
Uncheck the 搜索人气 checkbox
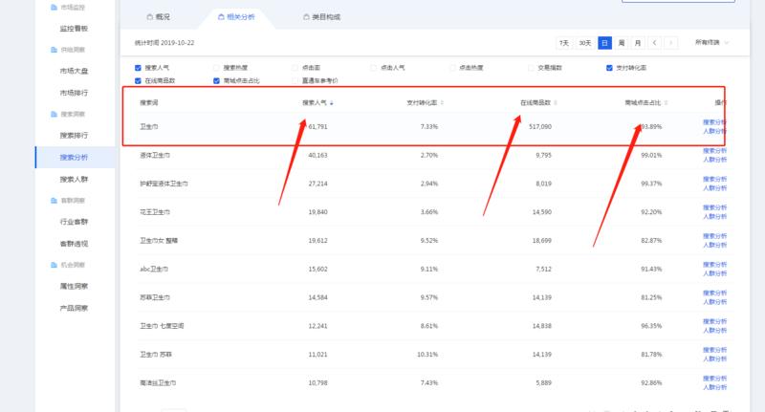139,68
